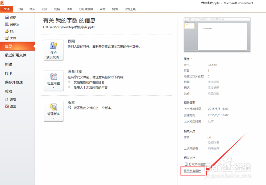
Task: Open the 管理版本 manage versions dropdown
Action: (x=54, y=111)
